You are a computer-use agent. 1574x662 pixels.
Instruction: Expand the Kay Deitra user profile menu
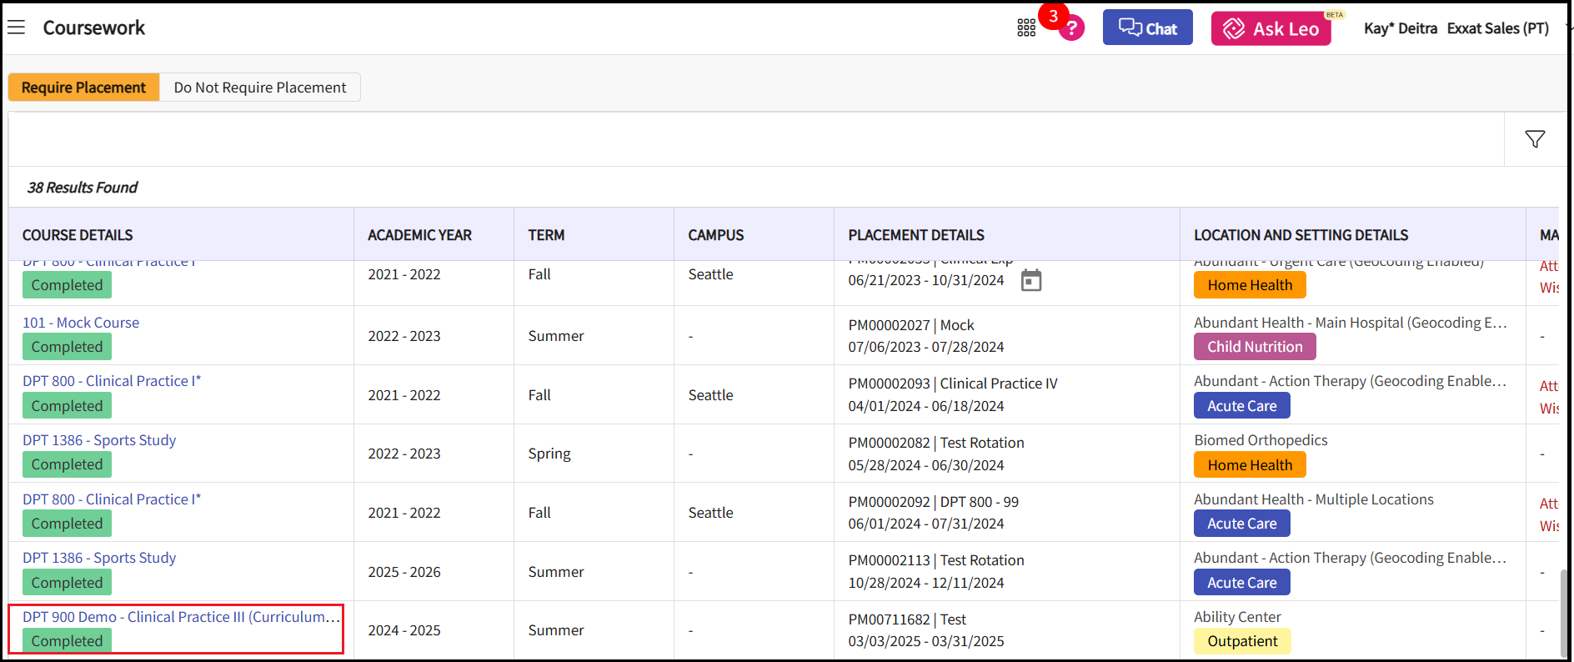click(1456, 28)
